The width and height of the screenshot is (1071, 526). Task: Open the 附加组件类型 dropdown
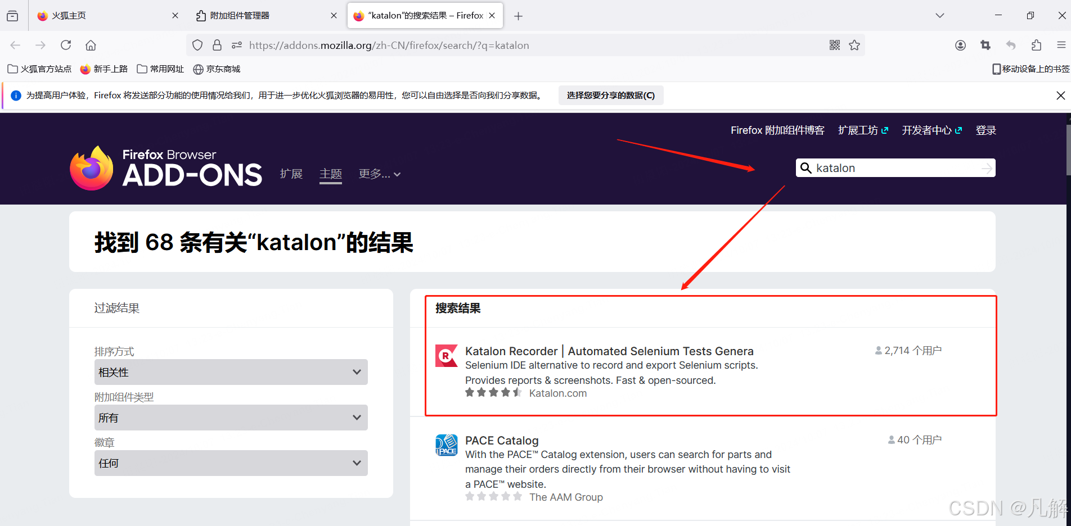(x=231, y=418)
